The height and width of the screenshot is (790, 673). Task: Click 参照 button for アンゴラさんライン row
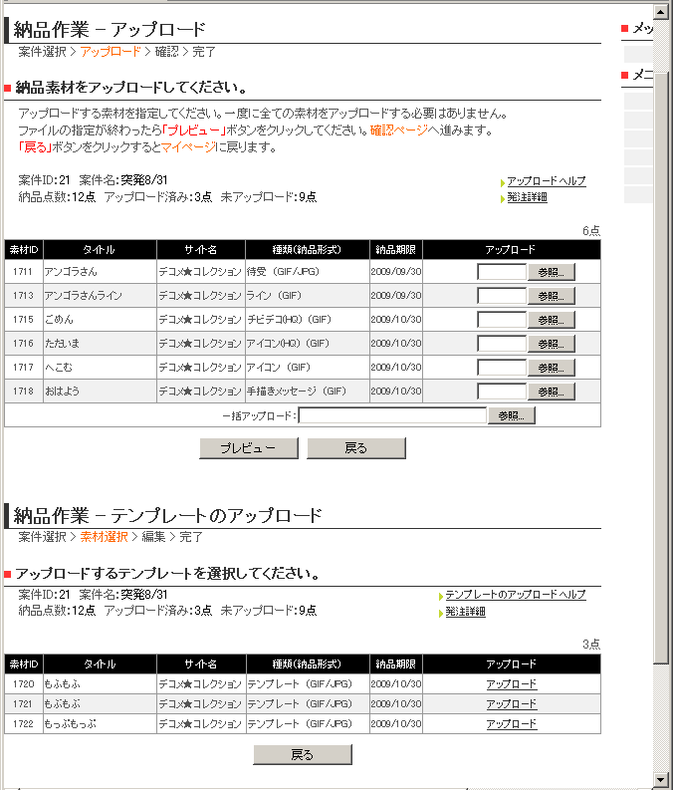click(x=551, y=296)
